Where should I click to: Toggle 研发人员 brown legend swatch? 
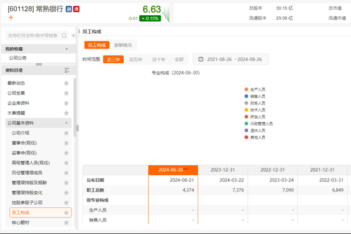246,117
